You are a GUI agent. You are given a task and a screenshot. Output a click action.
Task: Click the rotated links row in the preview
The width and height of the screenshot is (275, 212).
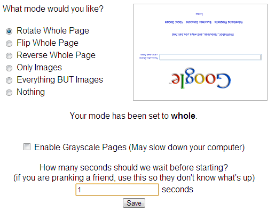pos(204,22)
